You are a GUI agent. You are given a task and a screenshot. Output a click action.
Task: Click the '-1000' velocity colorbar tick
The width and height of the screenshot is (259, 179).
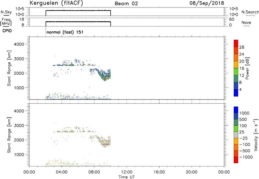click(246, 157)
